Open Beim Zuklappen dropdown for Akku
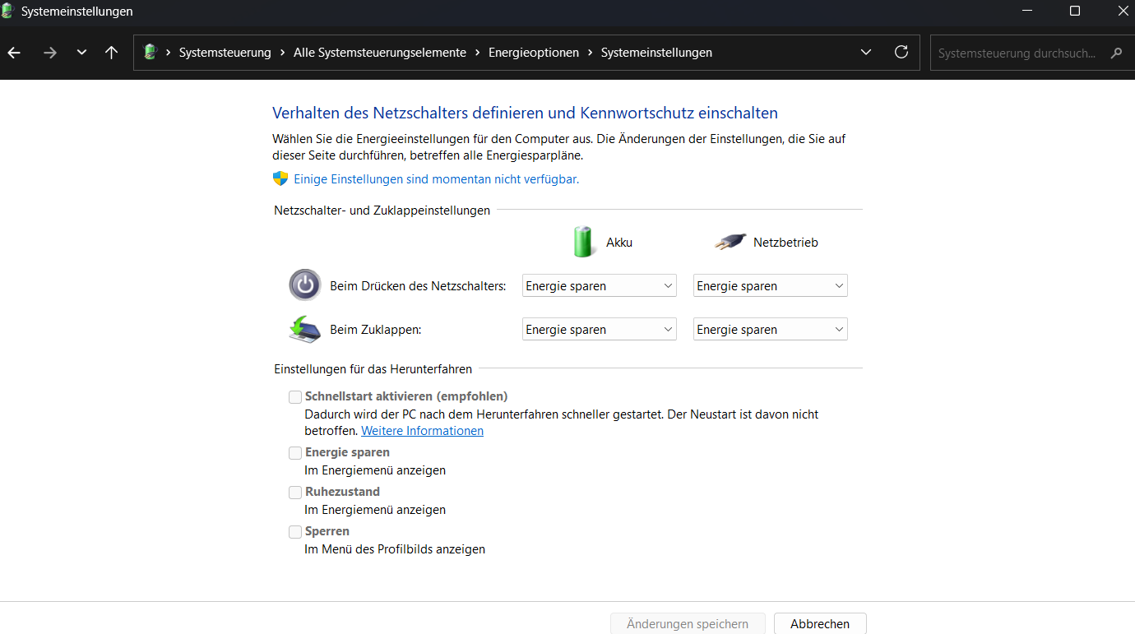The image size is (1135, 634). (600, 330)
